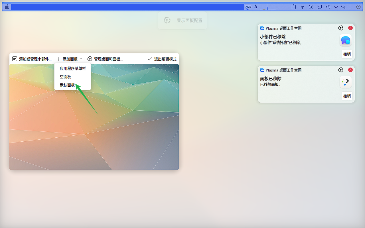The width and height of the screenshot is (365, 228).
Task: Open the volume speaker icon
Action: [328, 7]
